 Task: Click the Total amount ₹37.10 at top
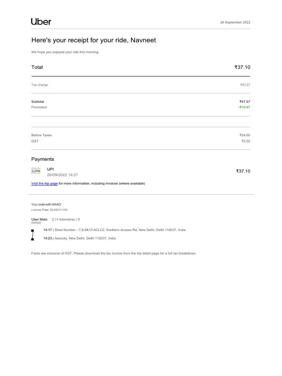[242, 67]
